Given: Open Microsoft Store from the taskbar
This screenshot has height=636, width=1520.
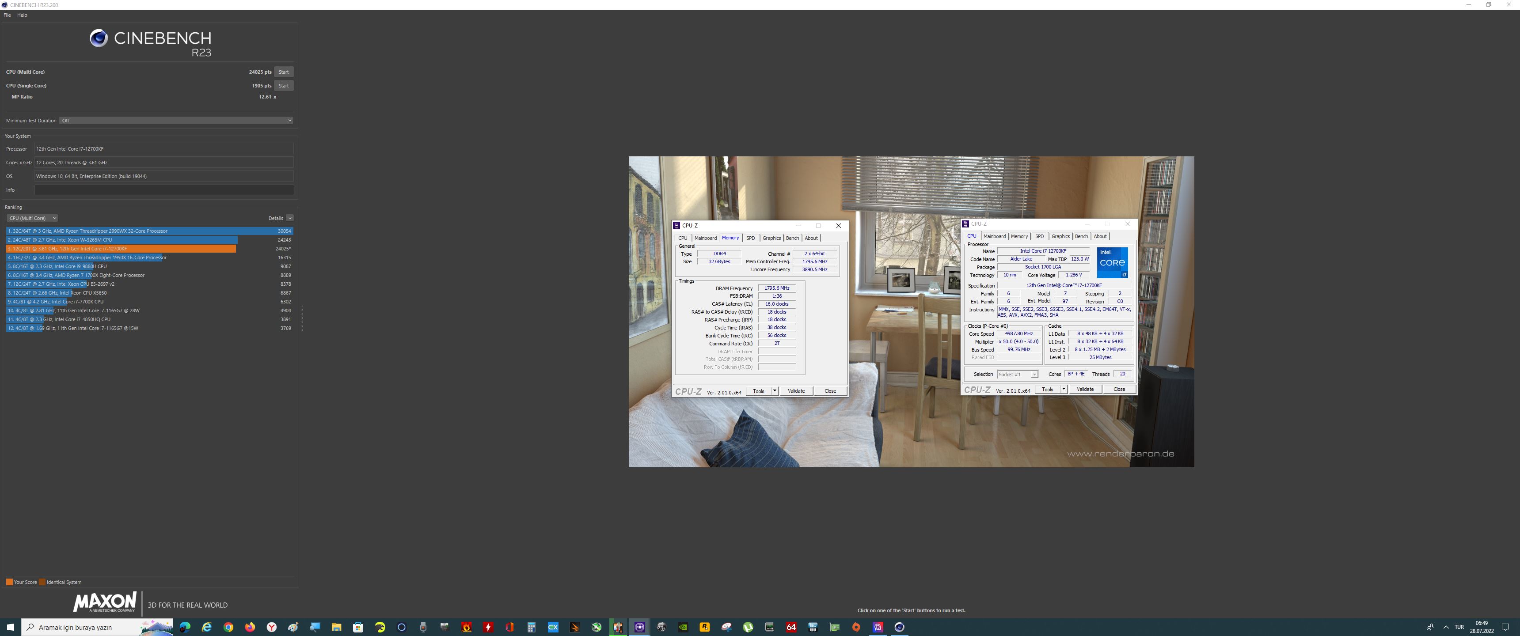Looking at the screenshot, I should (358, 627).
